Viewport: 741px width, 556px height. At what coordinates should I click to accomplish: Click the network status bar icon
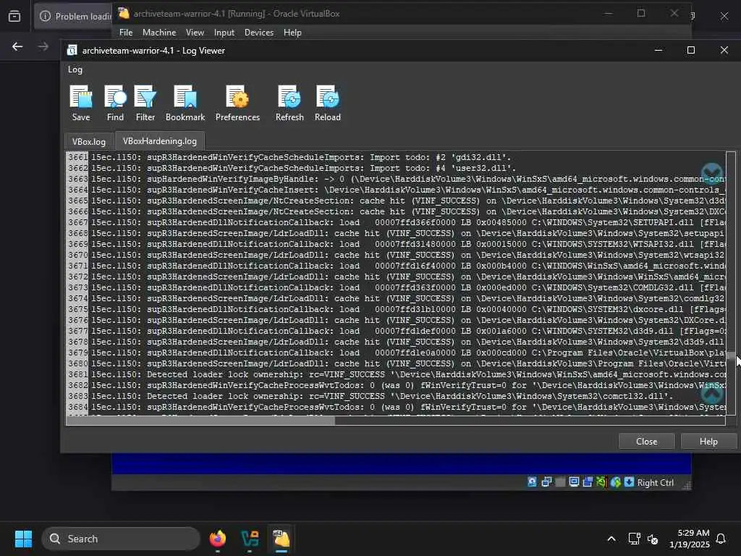(x=546, y=481)
